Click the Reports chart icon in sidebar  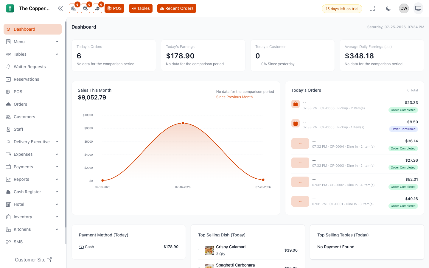8,179
